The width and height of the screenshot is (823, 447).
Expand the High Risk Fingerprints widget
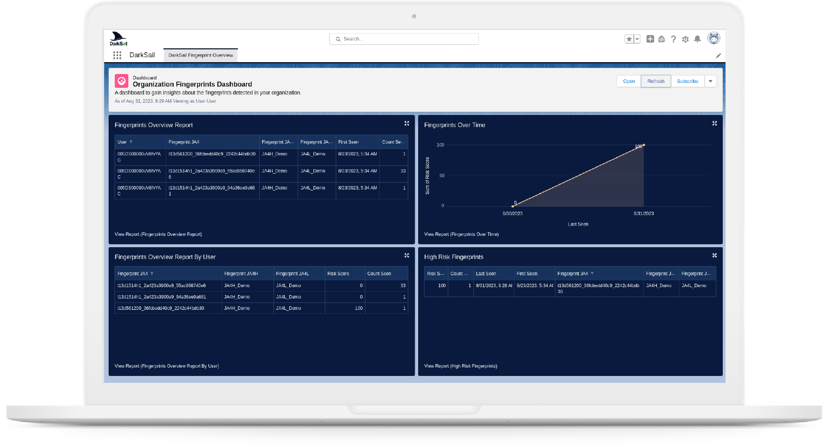tap(714, 255)
